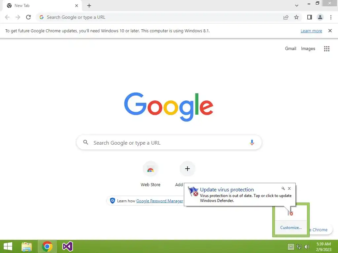Start voice search with microphone icon

click(x=252, y=142)
